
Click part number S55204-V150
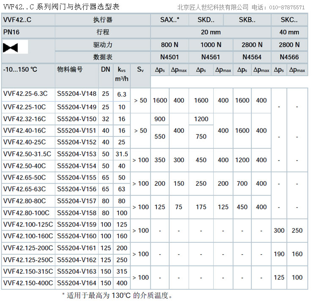click(77, 119)
